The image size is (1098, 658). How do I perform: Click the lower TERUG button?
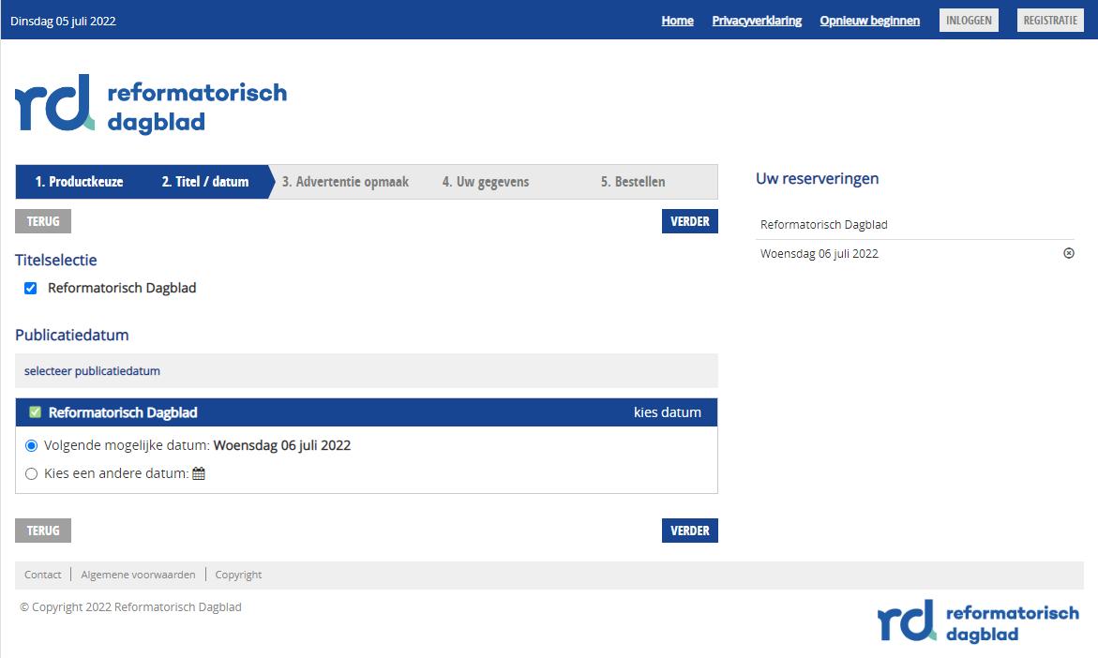pos(43,531)
